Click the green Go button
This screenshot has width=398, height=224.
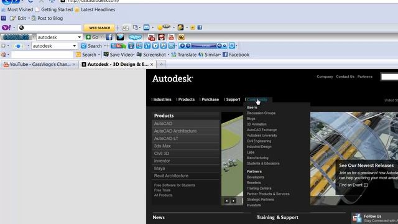click(92, 37)
